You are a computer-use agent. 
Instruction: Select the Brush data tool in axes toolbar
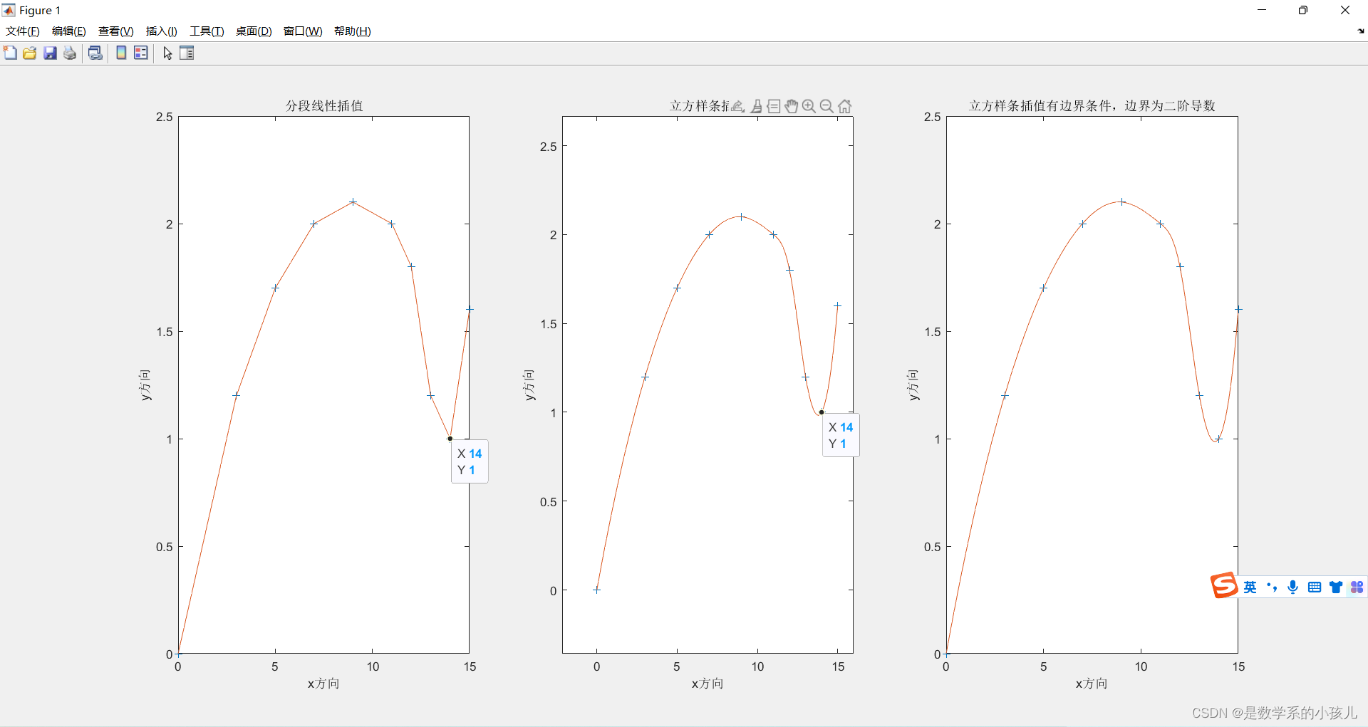pyautogui.click(x=757, y=106)
